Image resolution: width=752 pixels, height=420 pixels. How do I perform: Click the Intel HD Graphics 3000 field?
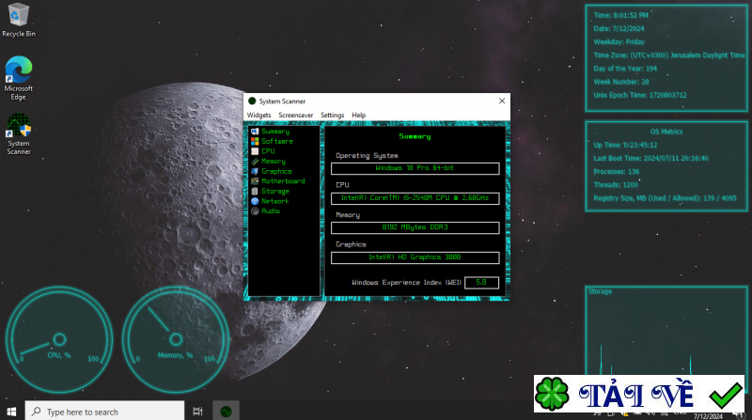point(415,257)
